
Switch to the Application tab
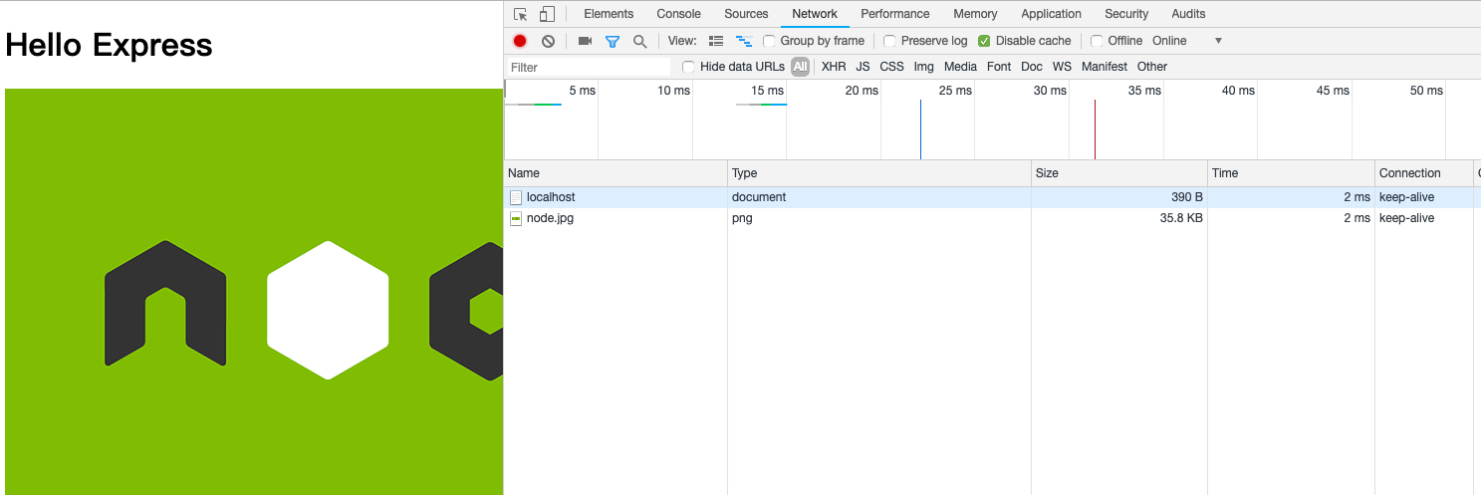pyautogui.click(x=1051, y=14)
